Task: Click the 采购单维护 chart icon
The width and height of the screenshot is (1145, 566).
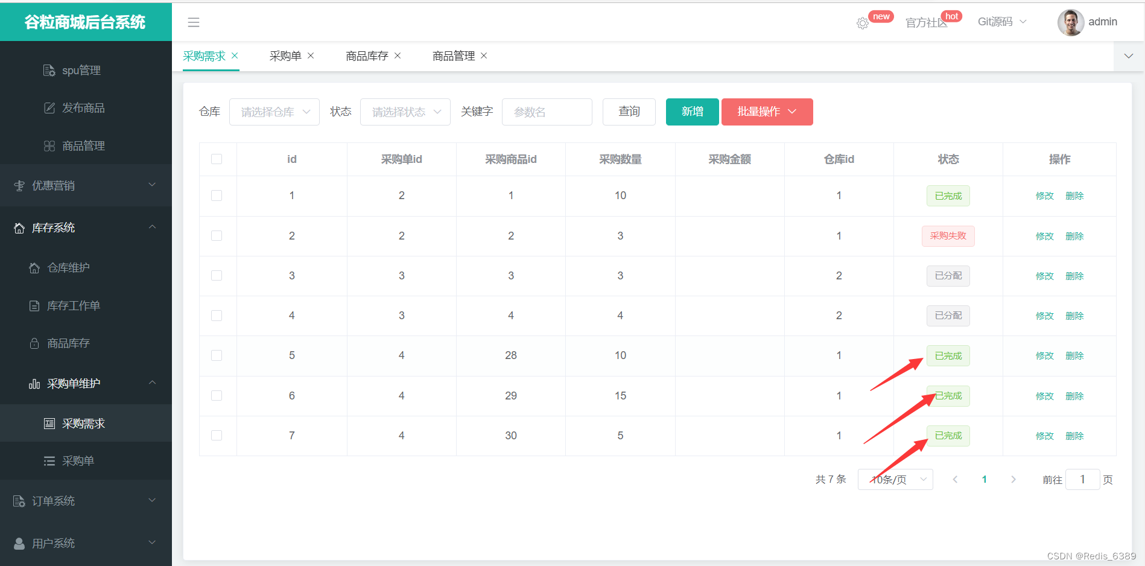Action: 34,384
